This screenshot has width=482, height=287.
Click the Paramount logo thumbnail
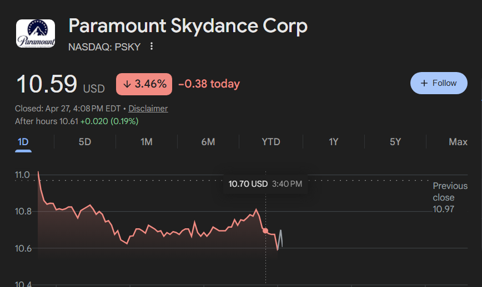pyautogui.click(x=36, y=33)
